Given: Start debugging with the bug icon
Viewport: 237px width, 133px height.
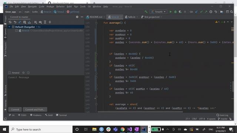Looking at the screenshot, I should pos(175,12).
